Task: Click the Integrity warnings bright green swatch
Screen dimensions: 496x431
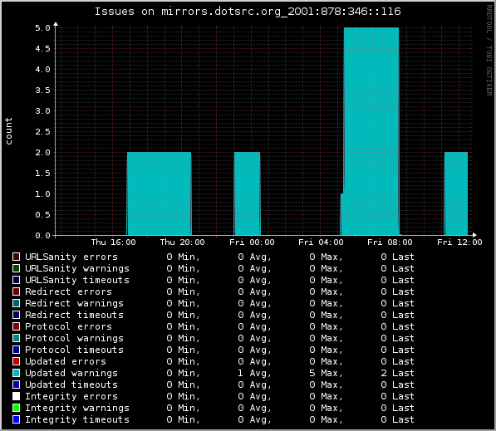Action: coord(16,408)
